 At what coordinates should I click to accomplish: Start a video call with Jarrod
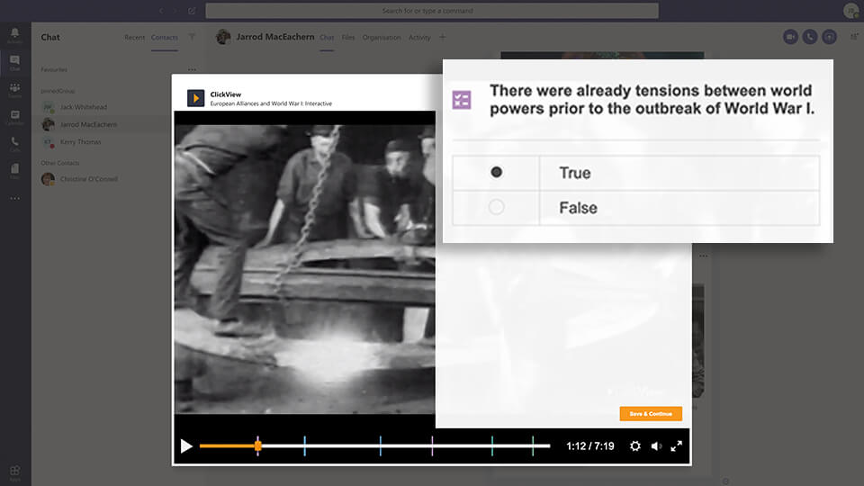(790, 37)
